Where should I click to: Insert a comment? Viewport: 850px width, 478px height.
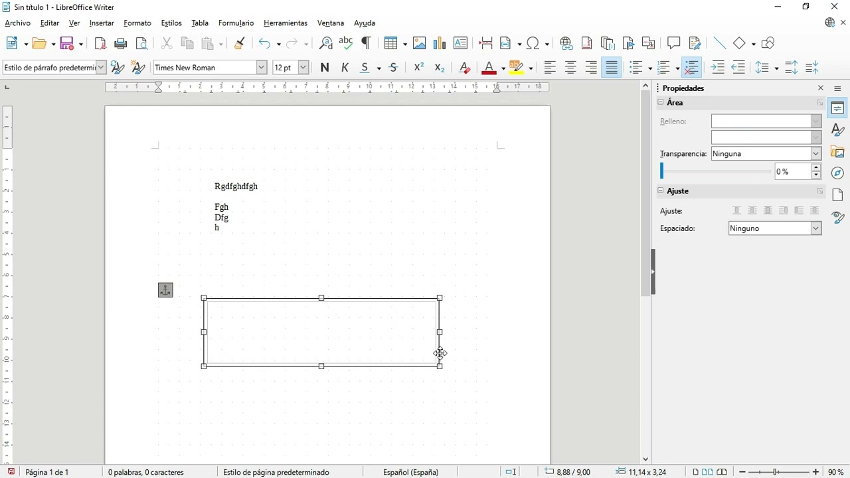pos(674,44)
